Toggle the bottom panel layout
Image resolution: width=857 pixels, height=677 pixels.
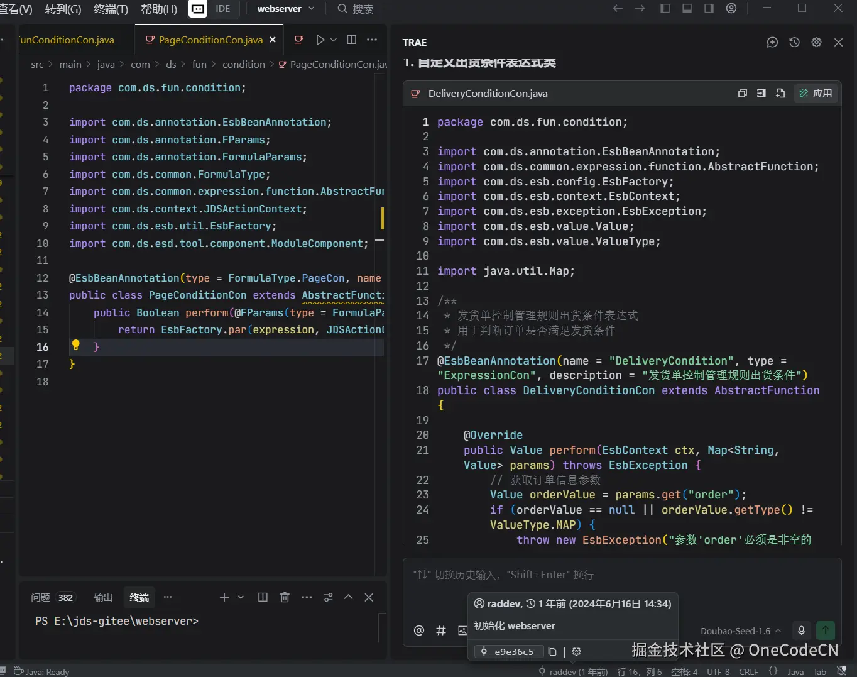687,8
